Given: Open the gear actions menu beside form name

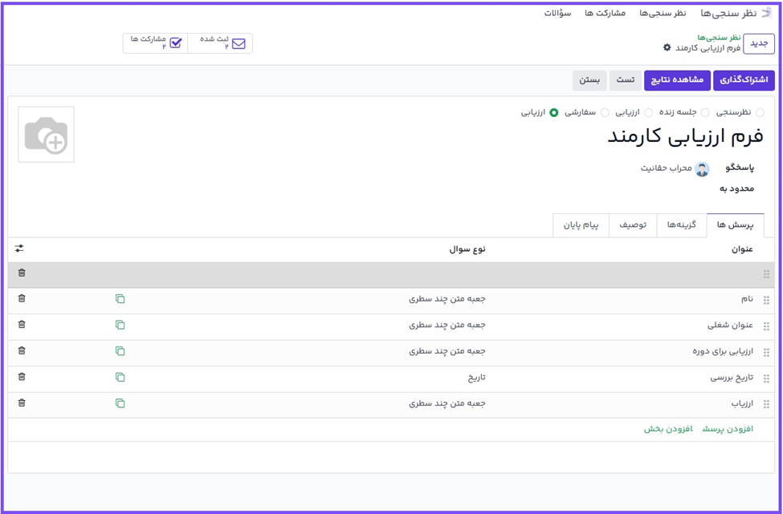Looking at the screenshot, I should [667, 48].
